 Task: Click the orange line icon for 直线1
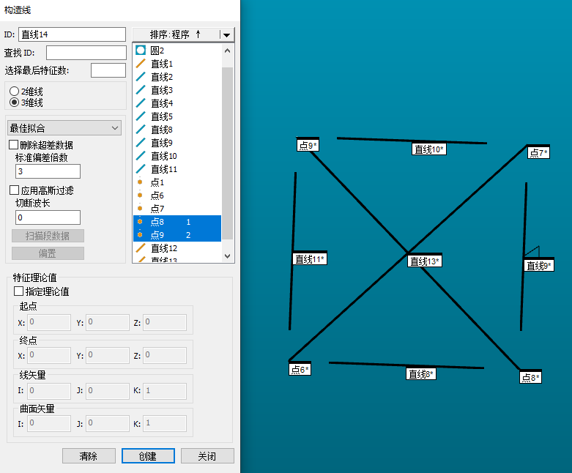tap(141, 64)
